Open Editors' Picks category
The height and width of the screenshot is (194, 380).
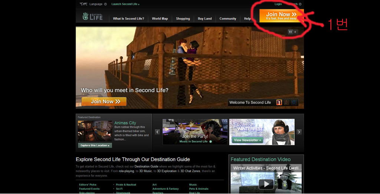88,185
